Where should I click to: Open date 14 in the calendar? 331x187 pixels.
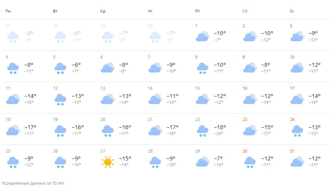[x=150, y=88]
